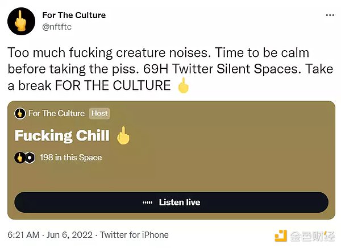Open the Fucking Chill Space title

(x=62, y=135)
